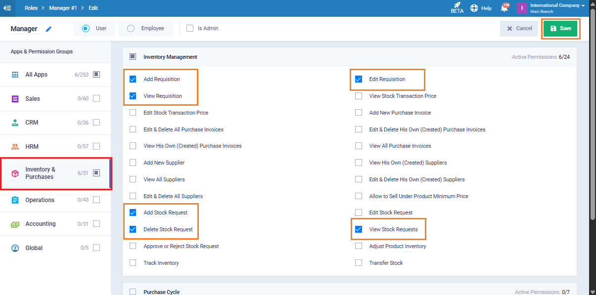Click the Help lifebuoy icon
Viewport: 596px width, 295px height.
pos(474,8)
